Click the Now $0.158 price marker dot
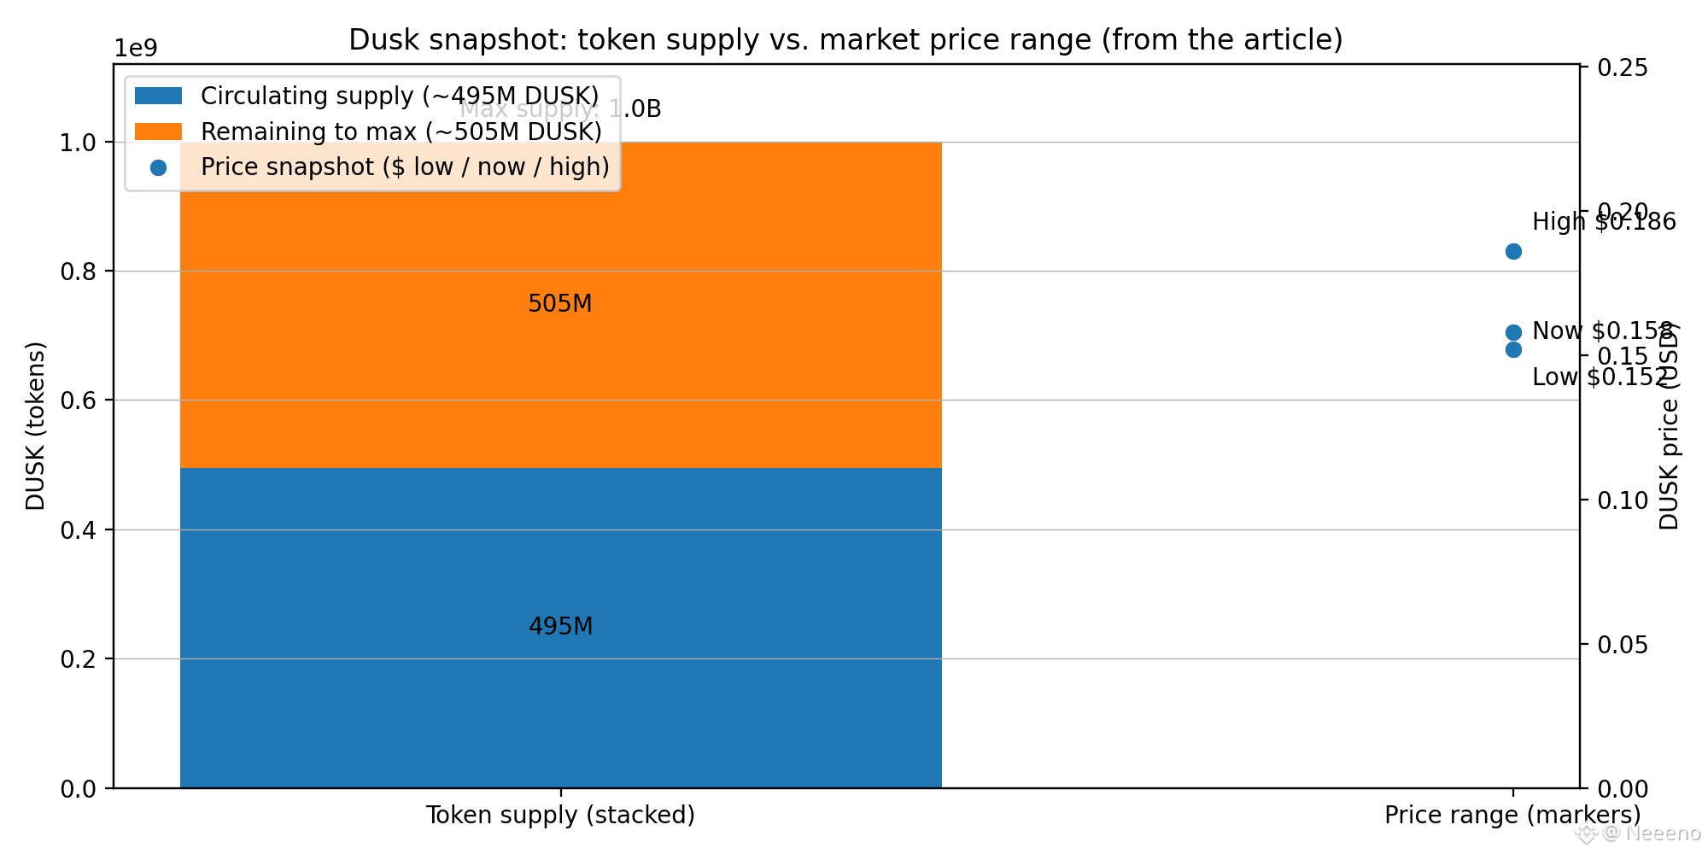 [x=1513, y=332]
